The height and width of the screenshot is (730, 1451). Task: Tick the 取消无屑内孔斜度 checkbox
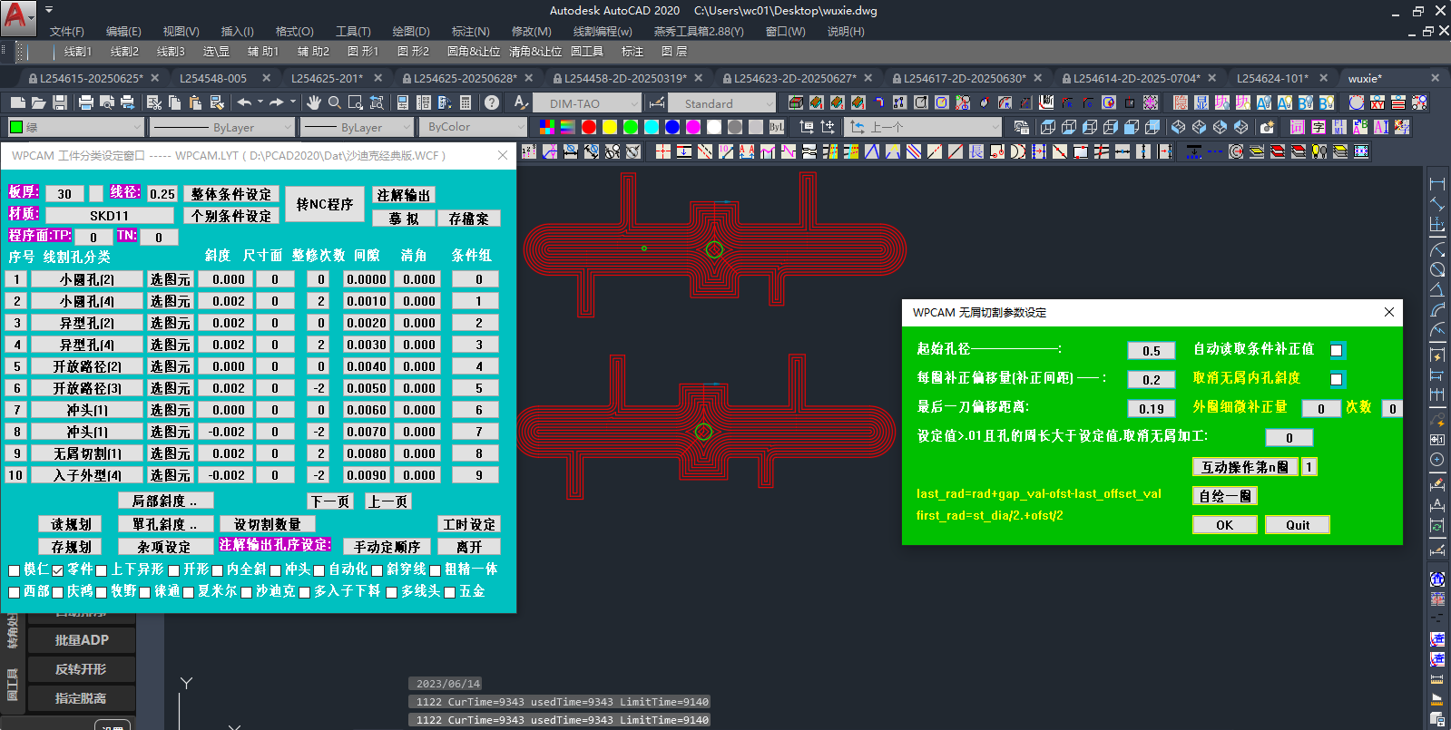tap(1336, 379)
